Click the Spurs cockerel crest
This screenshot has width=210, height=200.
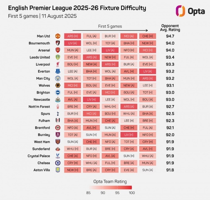(x=58, y=113)
